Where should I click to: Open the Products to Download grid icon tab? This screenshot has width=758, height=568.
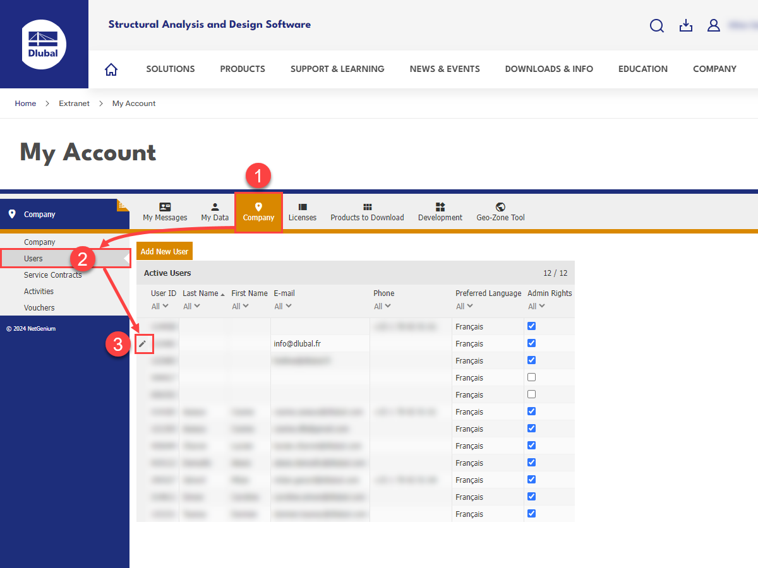367,212
